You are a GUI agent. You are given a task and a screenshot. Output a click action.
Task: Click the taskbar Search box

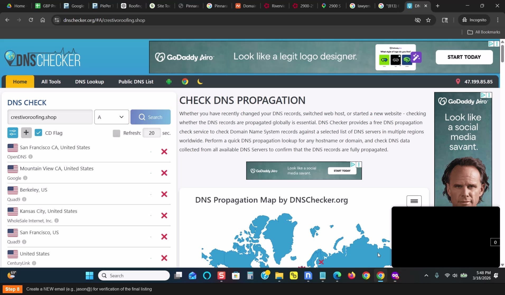(134, 275)
